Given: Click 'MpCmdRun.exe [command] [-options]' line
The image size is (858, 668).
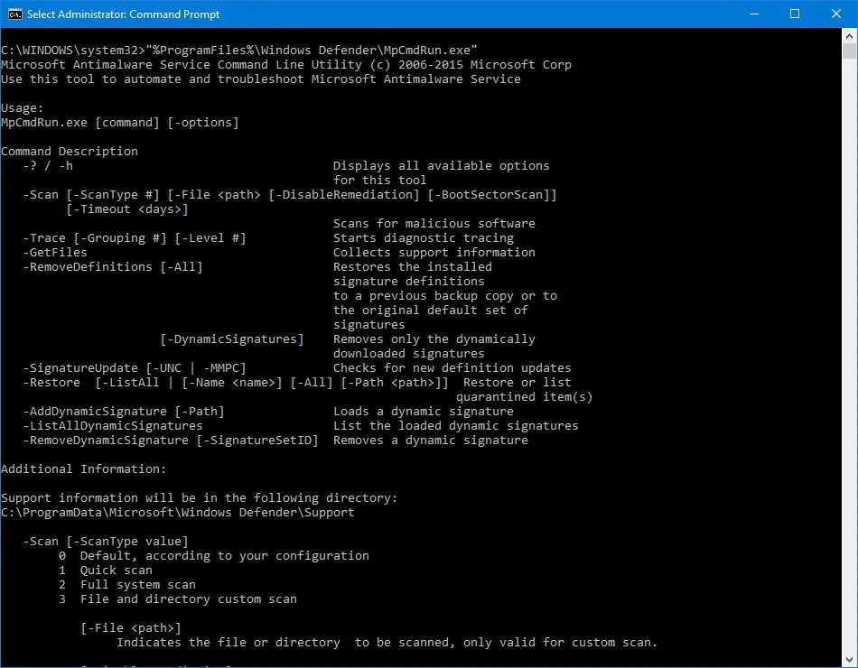Looking at the screenshot, I should (120, 123).
